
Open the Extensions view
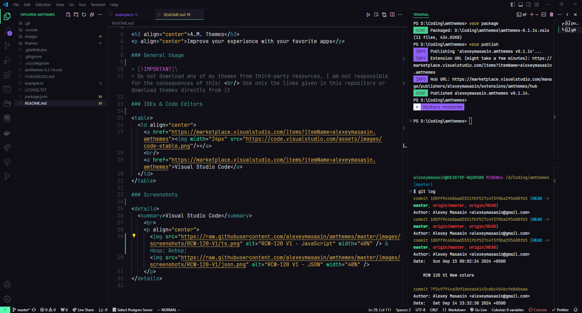coord(7,75)
